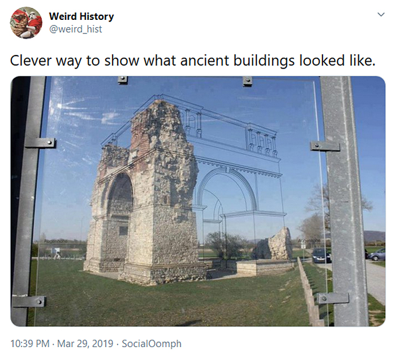Image resolution: width=396 pixels, height=359 pixels.
Task: Click the top-right glass mounting clip
Action: [247, 81]
